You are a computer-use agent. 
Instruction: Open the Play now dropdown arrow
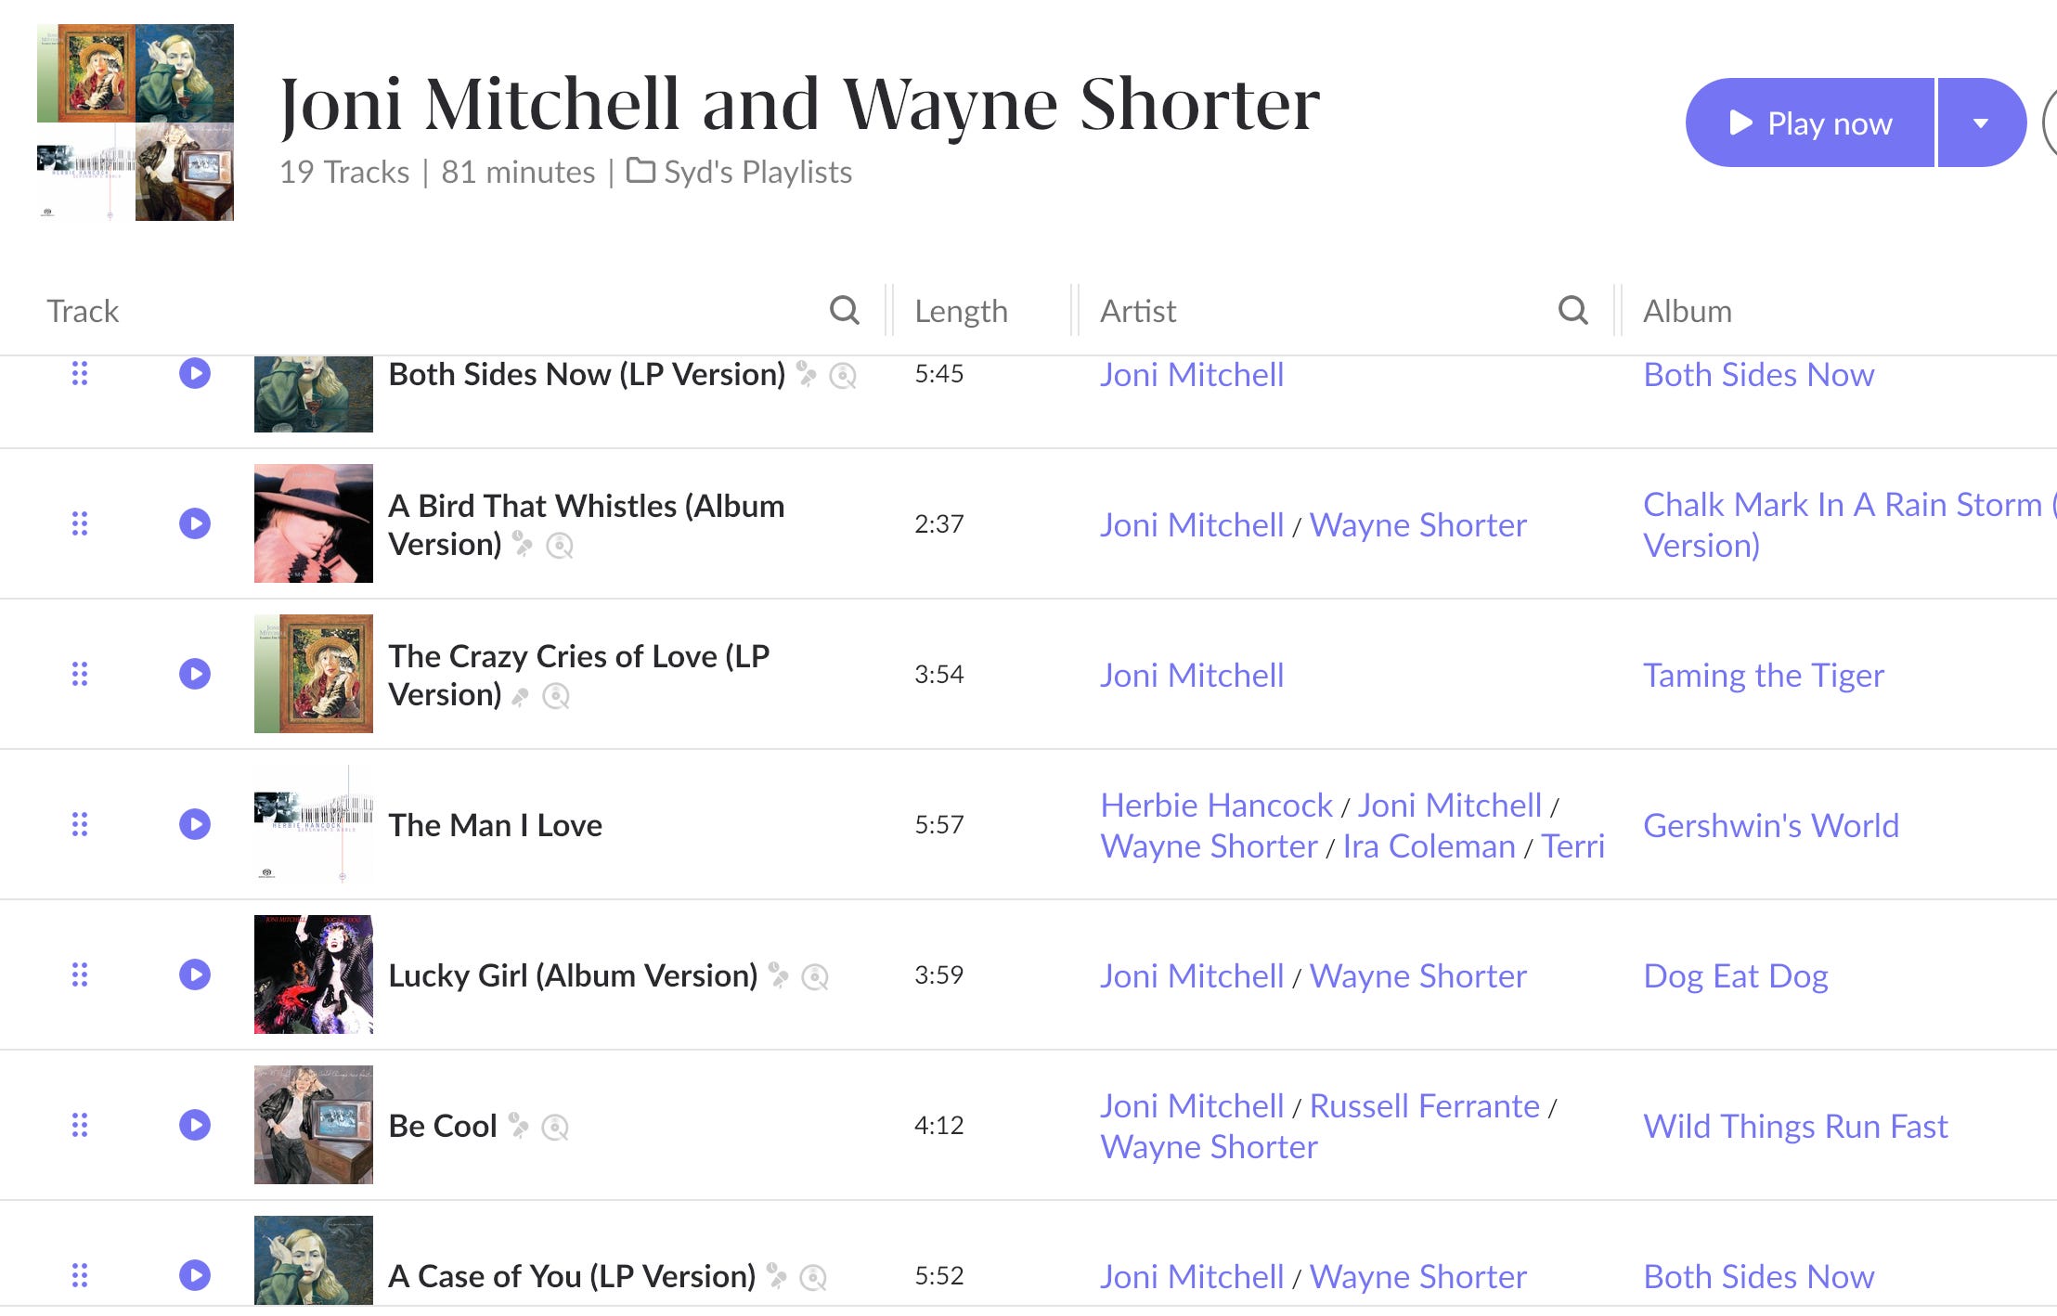[1981, 123]
